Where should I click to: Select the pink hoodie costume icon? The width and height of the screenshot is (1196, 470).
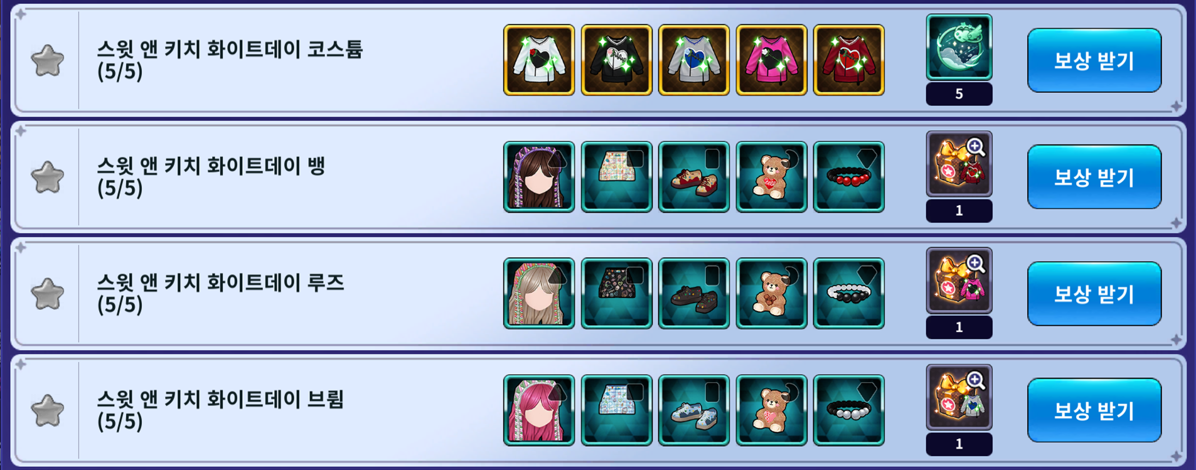click(x=771, y=60)
